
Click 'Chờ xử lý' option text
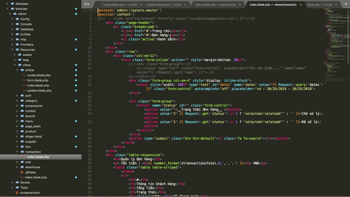click(x=310, y=114)
